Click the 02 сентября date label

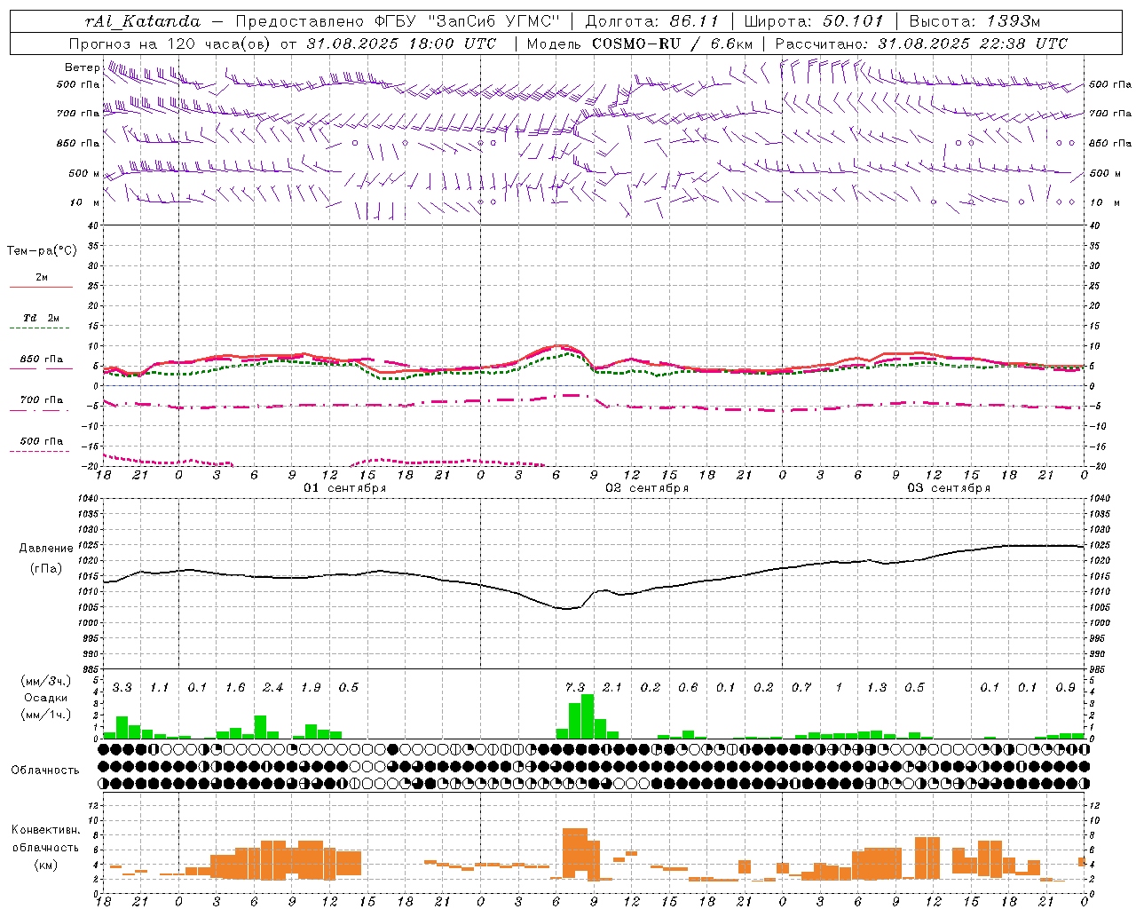pyautogui.click(x=647, y=488)
